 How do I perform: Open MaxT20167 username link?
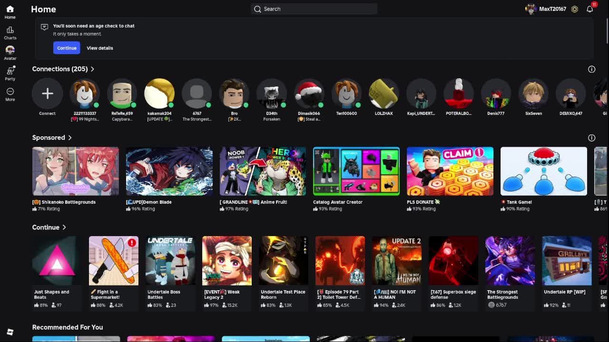coord(552,9)
